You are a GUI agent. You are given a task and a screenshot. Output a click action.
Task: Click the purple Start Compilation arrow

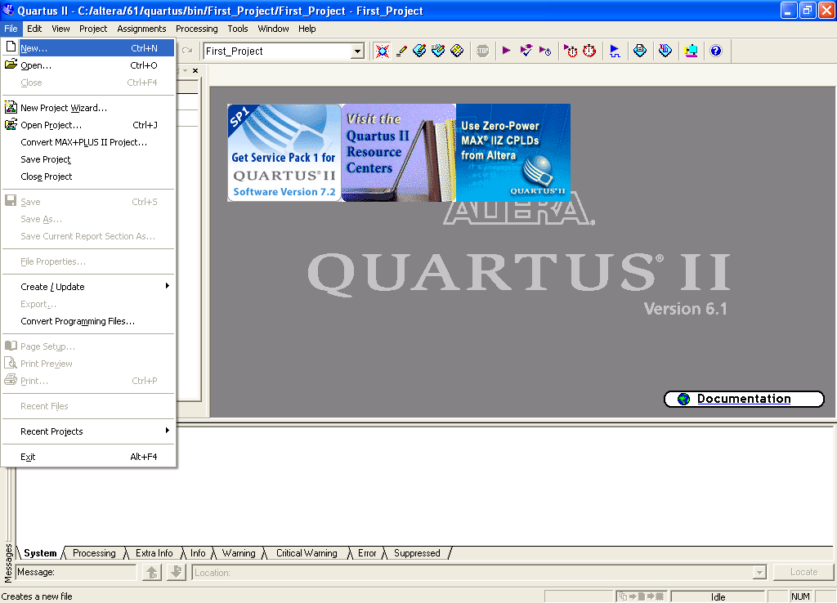pyautogui.click(x=506, y=51)
